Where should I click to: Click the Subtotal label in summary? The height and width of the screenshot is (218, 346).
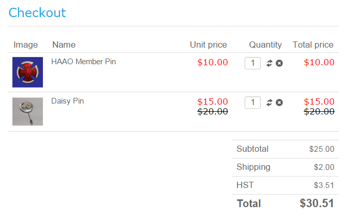pyautogui.click(x=252, y=149)
